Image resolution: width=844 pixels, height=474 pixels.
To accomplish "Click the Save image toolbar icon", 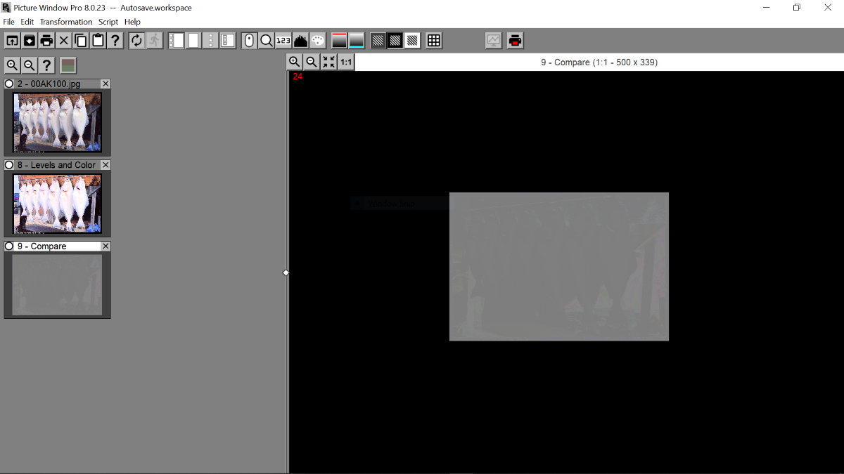I will (30, 41).
